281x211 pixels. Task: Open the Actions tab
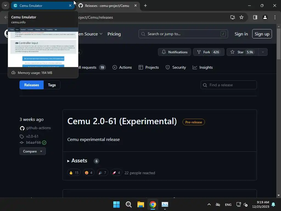(122, 68)
